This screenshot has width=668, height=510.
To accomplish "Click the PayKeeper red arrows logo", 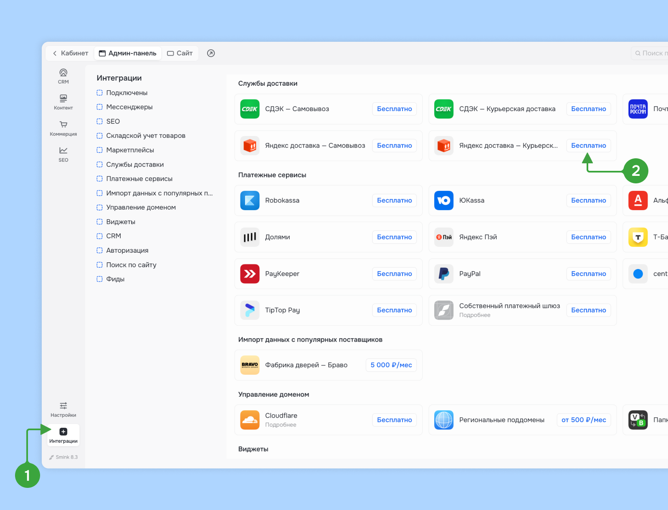I will [x=250, y=274].
